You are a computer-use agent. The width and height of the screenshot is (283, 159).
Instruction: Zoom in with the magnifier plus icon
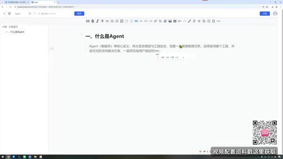[204, 21]
